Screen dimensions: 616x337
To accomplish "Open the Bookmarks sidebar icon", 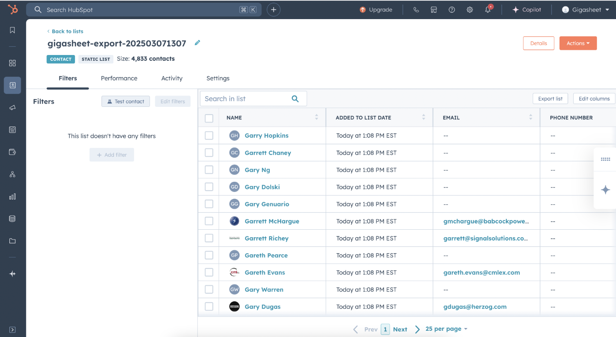I will pos(13,30).
